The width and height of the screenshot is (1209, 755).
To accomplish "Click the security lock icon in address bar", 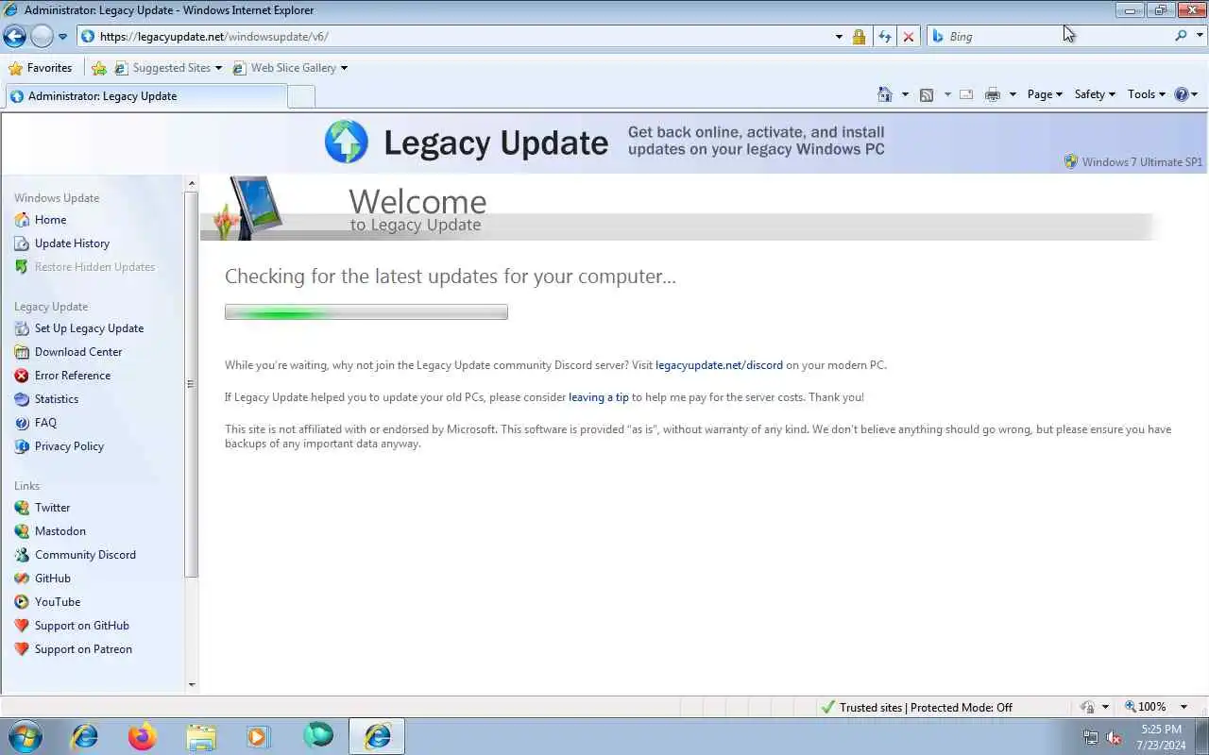I will (859, 37).
